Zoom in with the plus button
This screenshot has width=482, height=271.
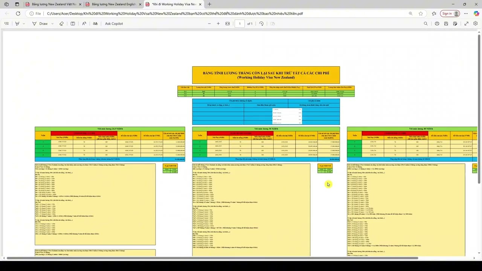point(218,23)
